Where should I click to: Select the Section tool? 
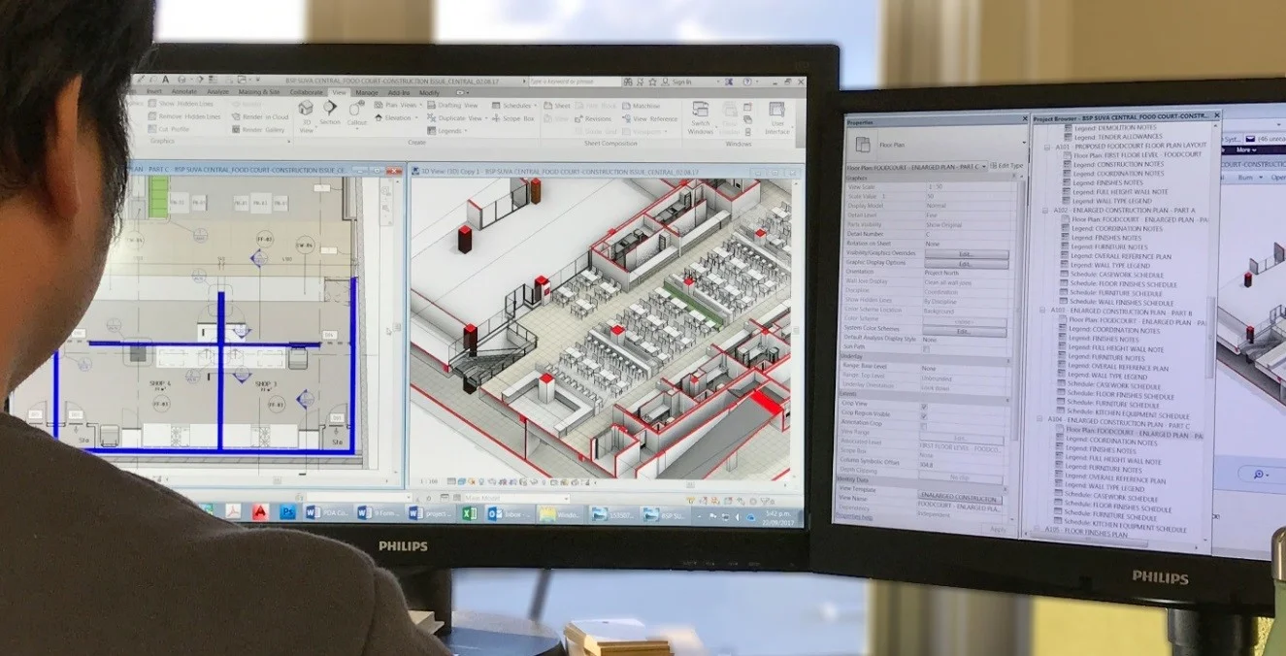coord(331,113)
